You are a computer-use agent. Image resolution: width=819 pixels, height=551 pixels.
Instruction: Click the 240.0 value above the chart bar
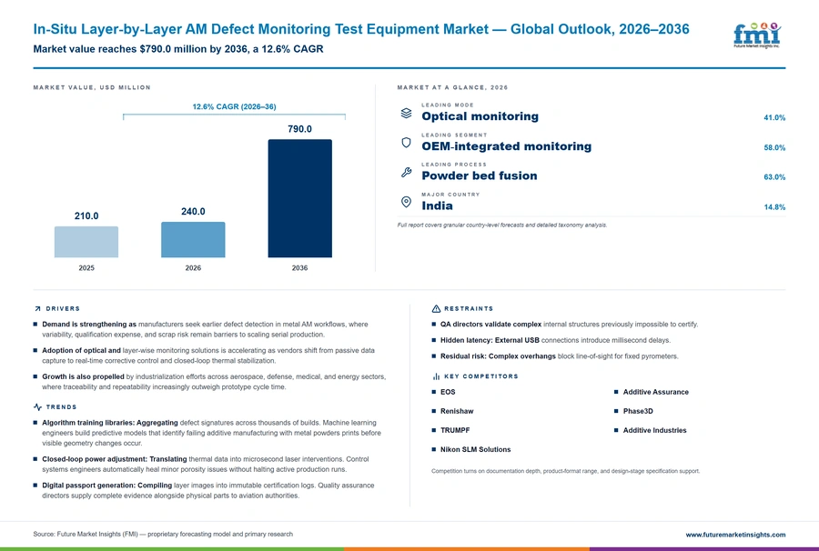click(x=193, y=211)
